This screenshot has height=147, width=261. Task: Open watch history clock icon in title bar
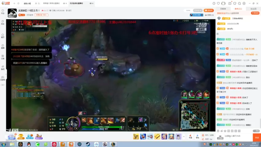click(214, 3)
